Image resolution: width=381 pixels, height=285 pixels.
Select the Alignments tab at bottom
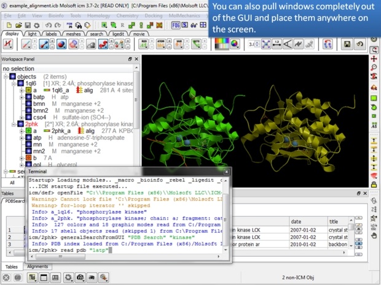tap(37, 267)
